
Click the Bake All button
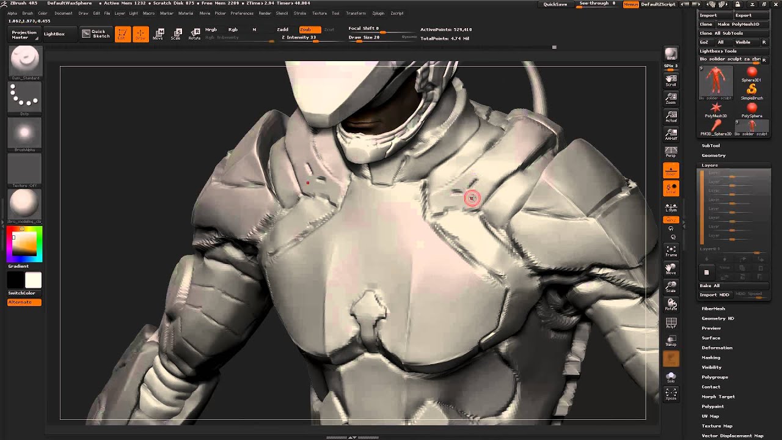point(734,285)
